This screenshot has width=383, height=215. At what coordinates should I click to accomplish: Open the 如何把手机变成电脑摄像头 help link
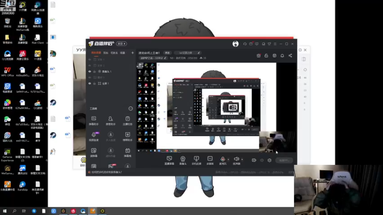pos(106,172)
